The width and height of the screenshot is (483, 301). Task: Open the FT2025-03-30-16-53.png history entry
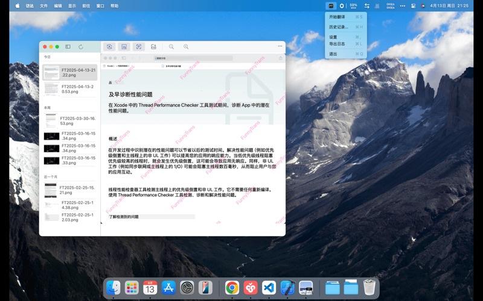[x=69, y=120]
